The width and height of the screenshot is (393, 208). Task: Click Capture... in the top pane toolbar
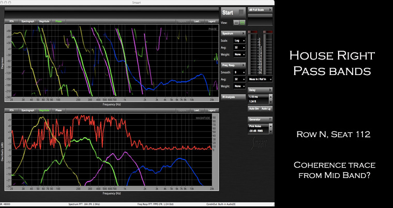coord(183,21)
